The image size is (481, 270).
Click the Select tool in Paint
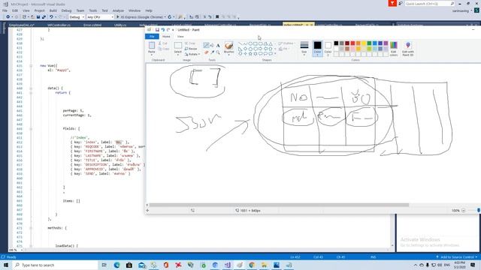coord(178,48)
